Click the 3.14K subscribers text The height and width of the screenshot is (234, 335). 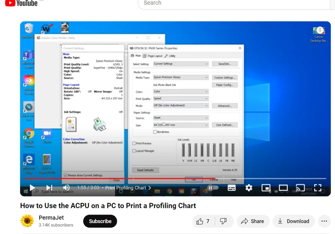[x=56, y=225]
